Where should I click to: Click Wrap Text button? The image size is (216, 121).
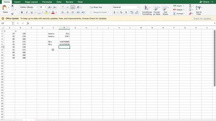point(96,7)
